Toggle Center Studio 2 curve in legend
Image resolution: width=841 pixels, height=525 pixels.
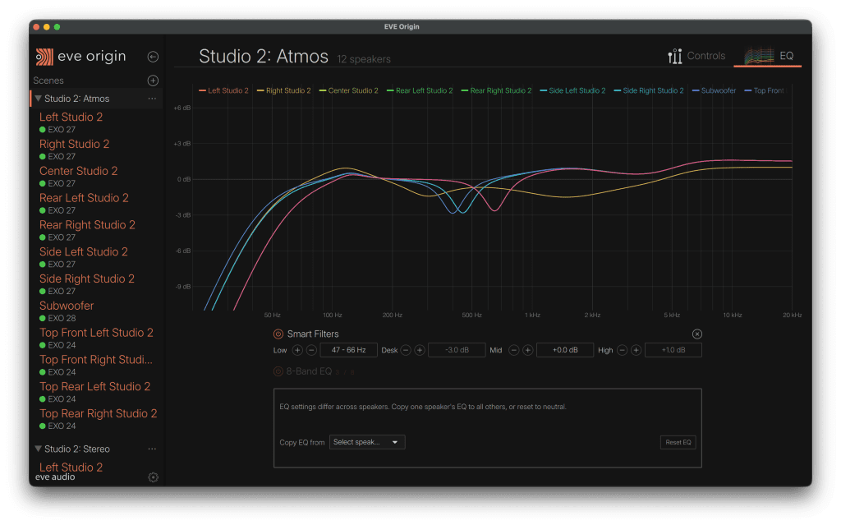coord(348,90)
